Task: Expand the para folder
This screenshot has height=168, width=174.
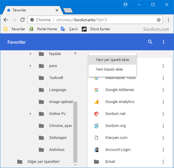Action: pos(31,66)
